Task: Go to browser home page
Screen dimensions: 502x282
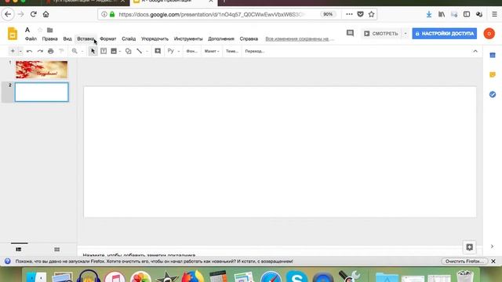Action: 45,14
